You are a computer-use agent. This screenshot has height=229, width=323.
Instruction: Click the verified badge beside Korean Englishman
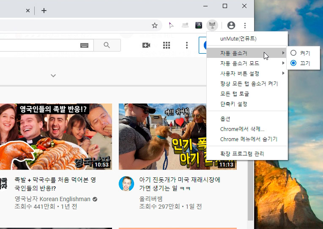pyautogui.click(x=95, y=199)
